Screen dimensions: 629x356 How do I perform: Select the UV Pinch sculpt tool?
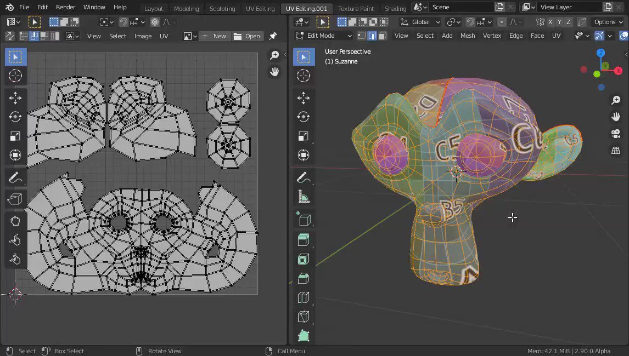pyautogui.click(x=15, y=260)
